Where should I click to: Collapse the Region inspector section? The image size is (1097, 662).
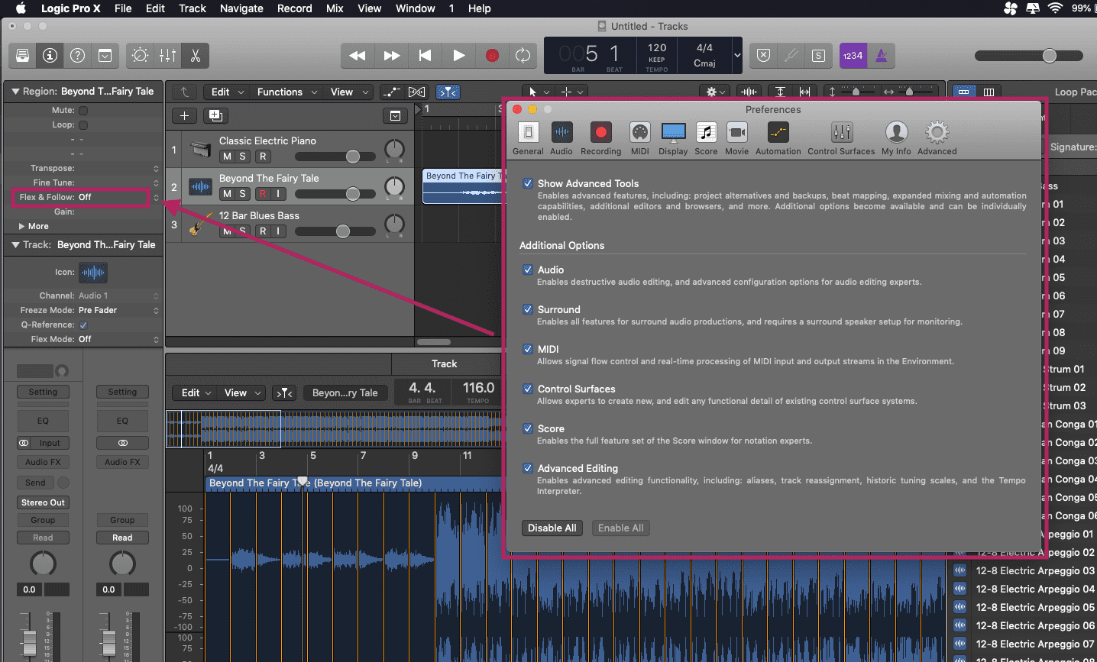tap(15, 91)
